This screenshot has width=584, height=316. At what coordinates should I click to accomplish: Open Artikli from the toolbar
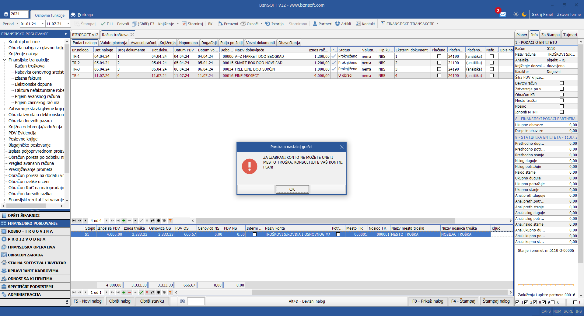click(x=343, y=24)
